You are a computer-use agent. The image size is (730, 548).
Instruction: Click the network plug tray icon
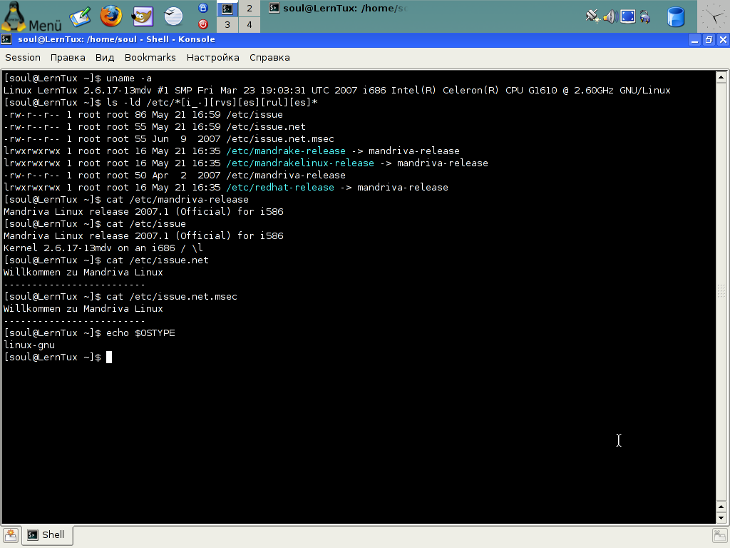(592, 16)
